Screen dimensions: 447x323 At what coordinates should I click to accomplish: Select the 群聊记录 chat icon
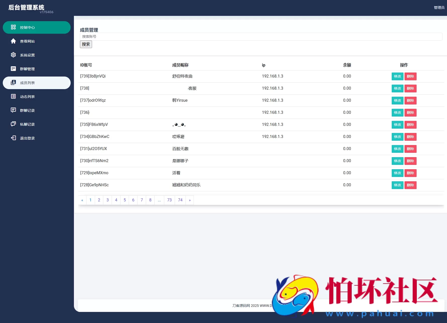tap(14, 110)
